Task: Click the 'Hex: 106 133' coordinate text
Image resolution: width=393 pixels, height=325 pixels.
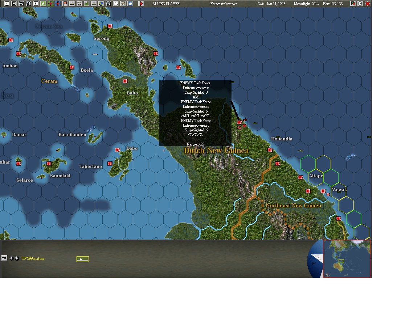Action: tap(333, 4)
